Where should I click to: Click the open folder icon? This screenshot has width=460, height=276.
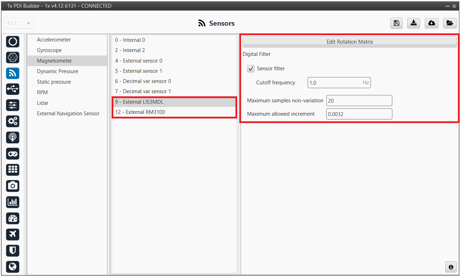(449, 23)
